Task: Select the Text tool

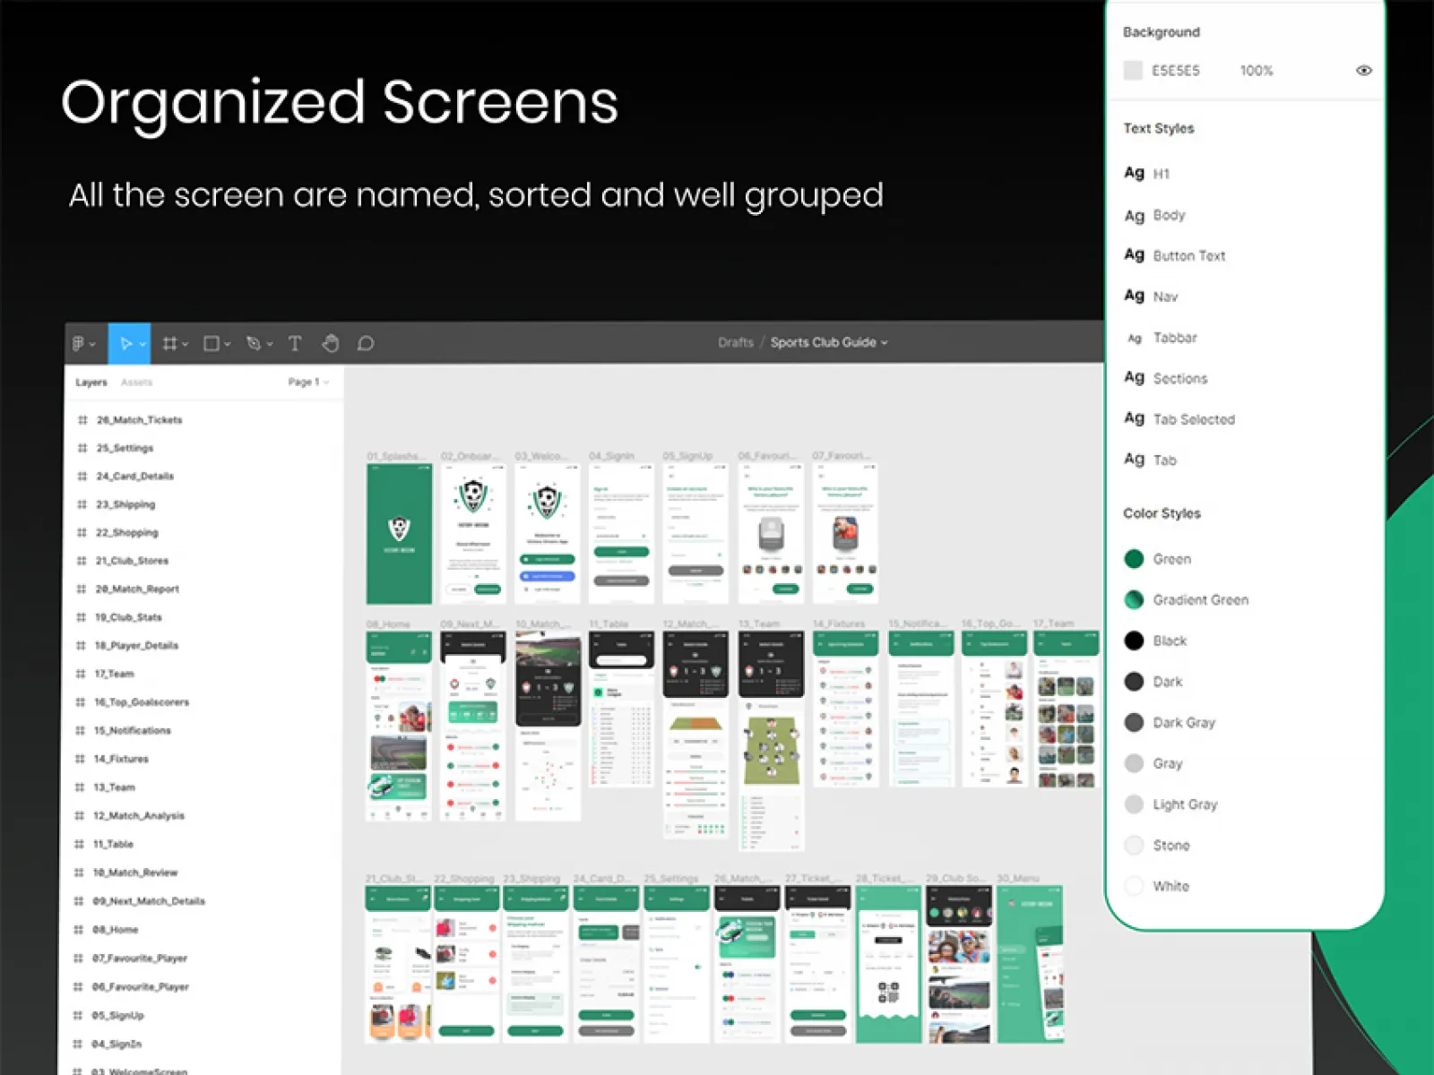Action: 294,343
